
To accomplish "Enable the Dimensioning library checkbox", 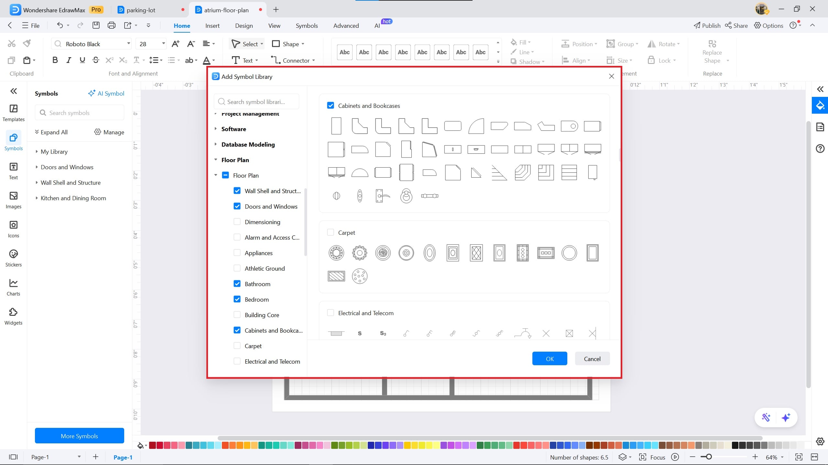I will click(x=237, y=222).
